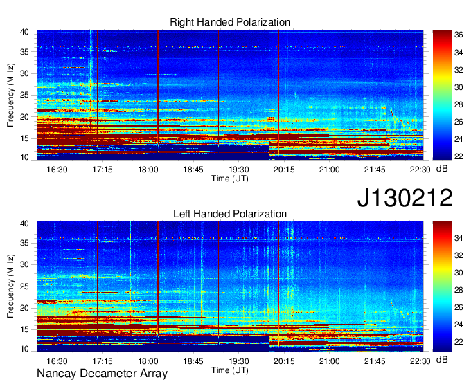The image size is (471, 382).
Task: Click the Right Handed spectrogram plot area
Action: click(230, 95)
